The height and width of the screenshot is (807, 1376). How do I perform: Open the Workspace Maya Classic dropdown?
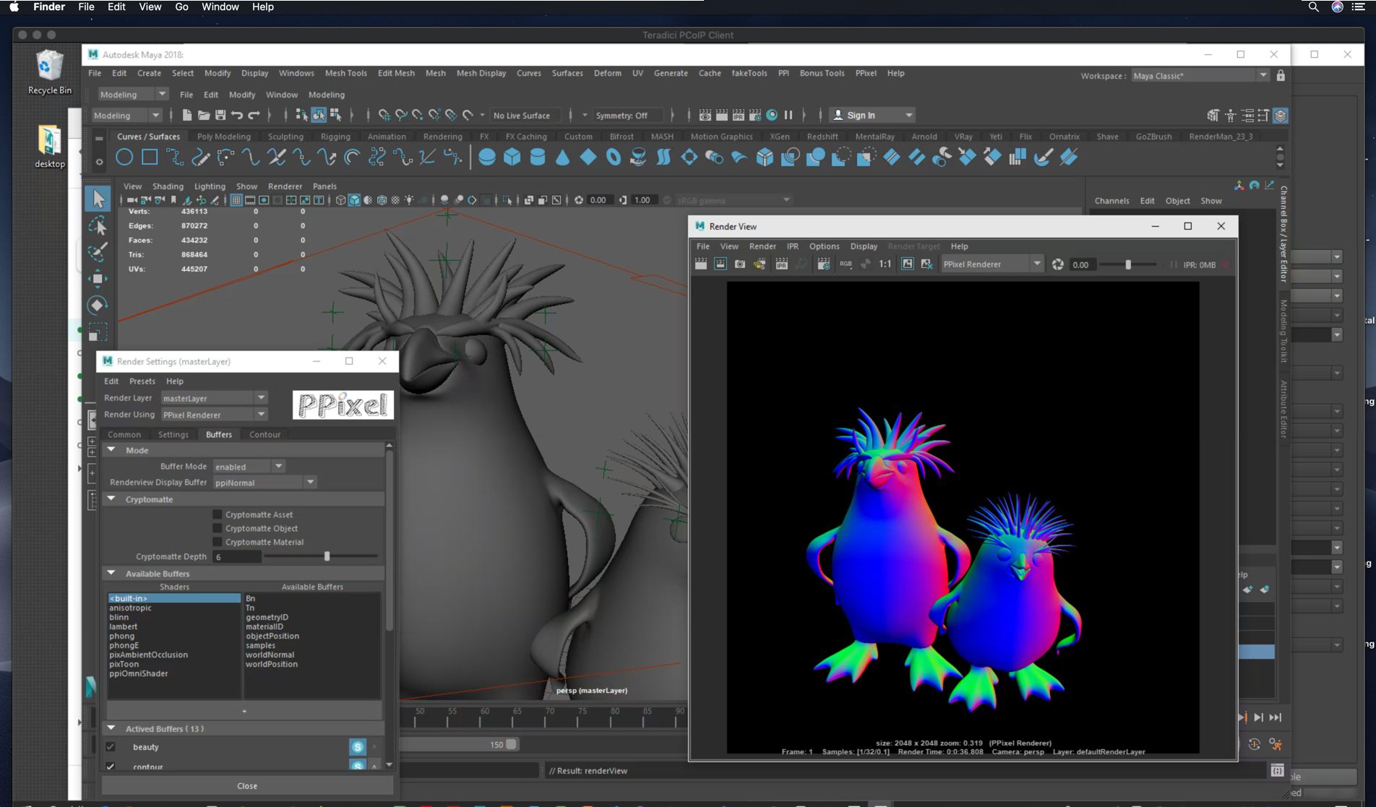1199,76
